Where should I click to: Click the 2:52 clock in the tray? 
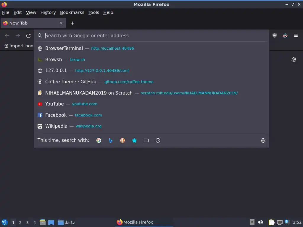coord(297,222)
